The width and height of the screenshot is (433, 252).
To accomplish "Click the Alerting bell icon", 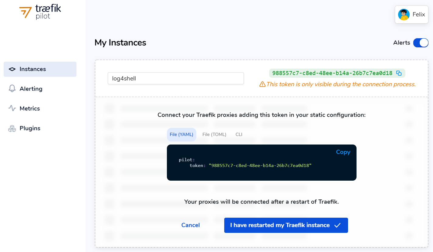I will (x=12, y=89).
